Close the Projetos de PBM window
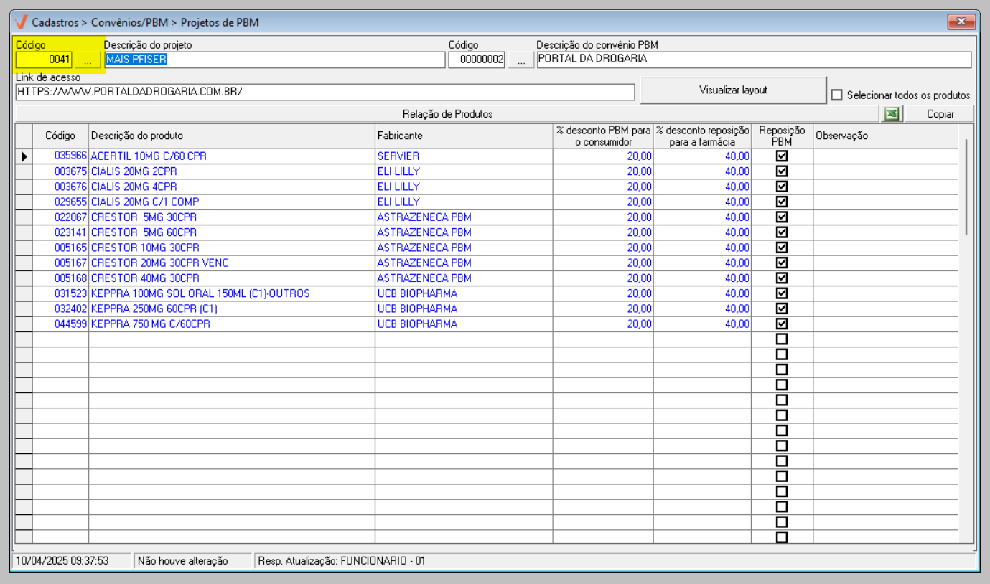 (961, 22)
